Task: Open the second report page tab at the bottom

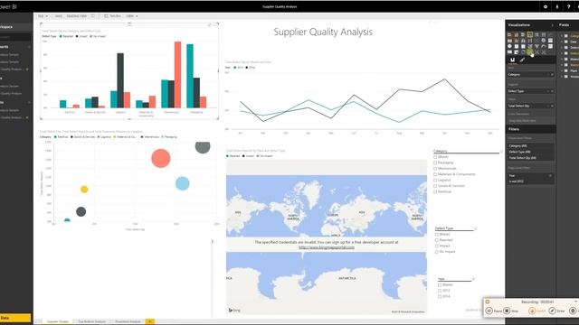Action: pyautogui.click(x=91, y=321)
